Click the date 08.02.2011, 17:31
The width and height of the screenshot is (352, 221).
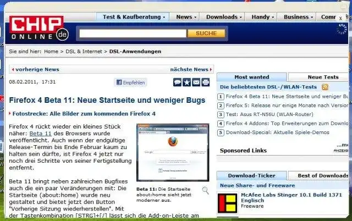(32, 82)
